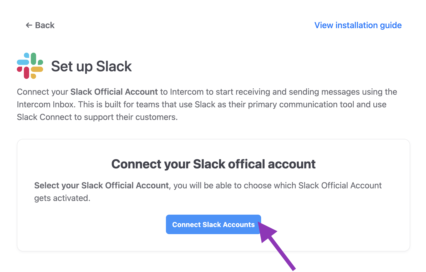
Task: Go back using the Back label
Action: pos(45,25)
